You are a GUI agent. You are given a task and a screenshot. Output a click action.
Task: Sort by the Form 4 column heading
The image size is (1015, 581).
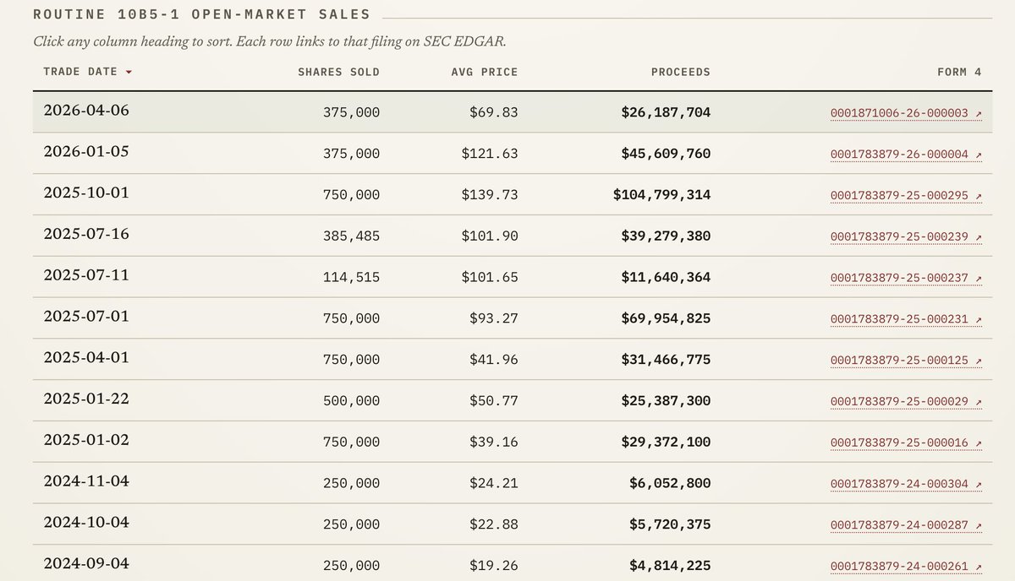point(959,72)
